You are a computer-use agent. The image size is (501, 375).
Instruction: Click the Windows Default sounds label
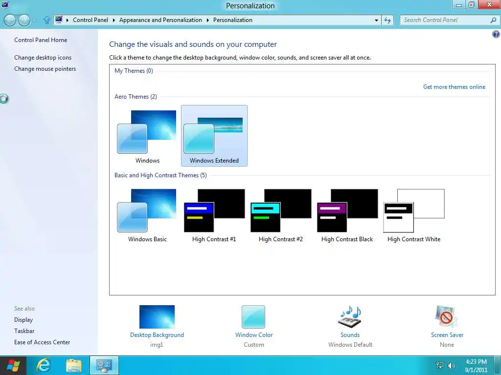350,345
